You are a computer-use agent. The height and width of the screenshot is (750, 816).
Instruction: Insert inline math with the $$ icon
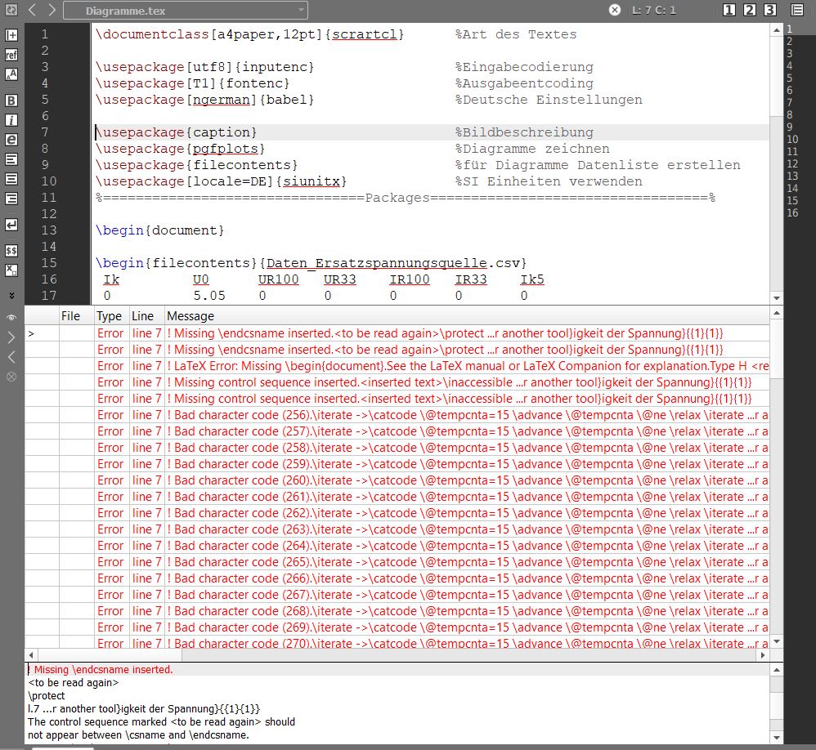tap(11, 251)
